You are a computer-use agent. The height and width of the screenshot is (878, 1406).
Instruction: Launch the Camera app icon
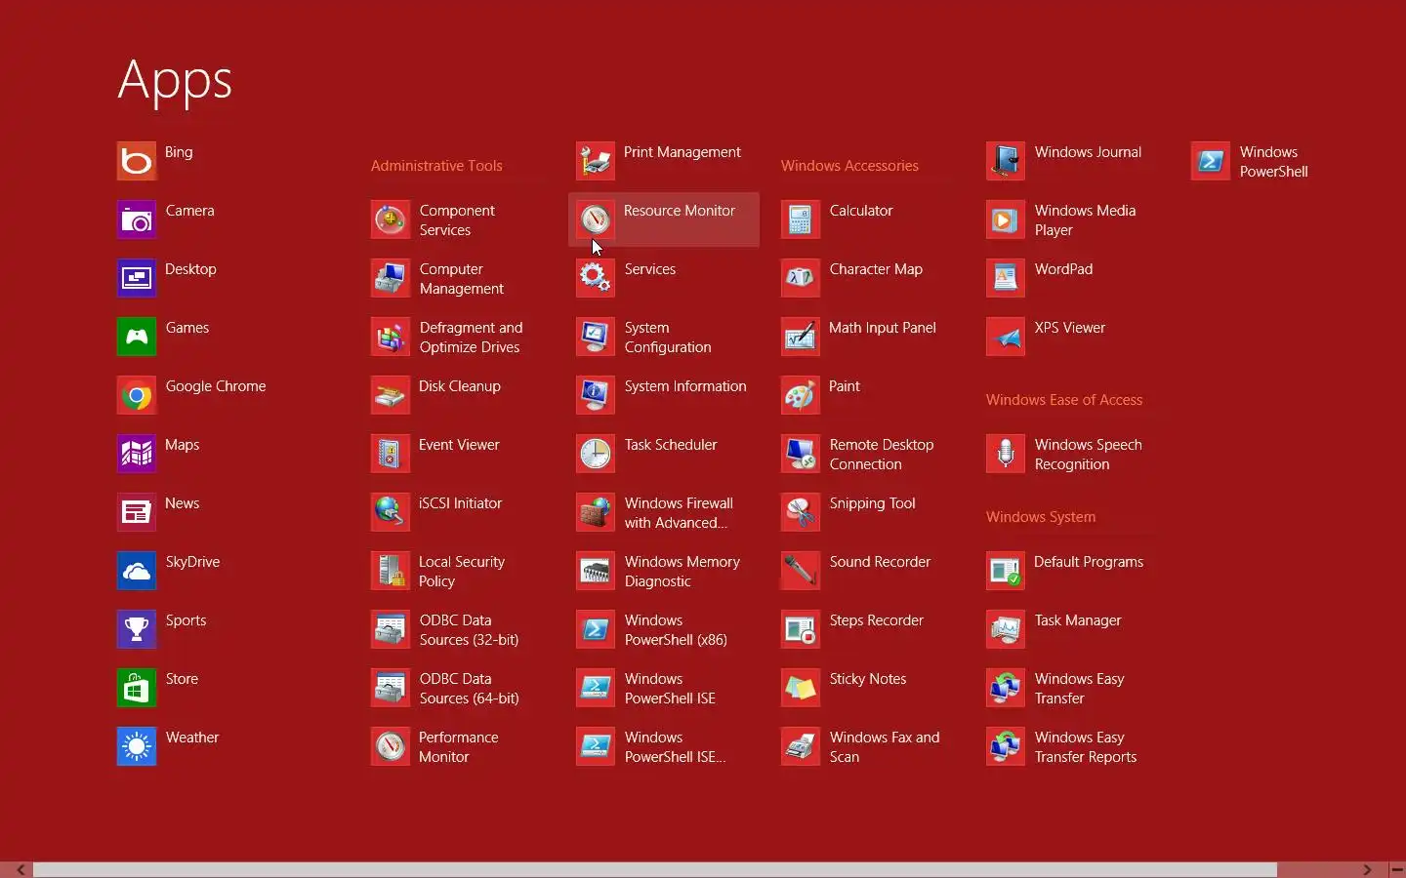(x=137, y=219)
